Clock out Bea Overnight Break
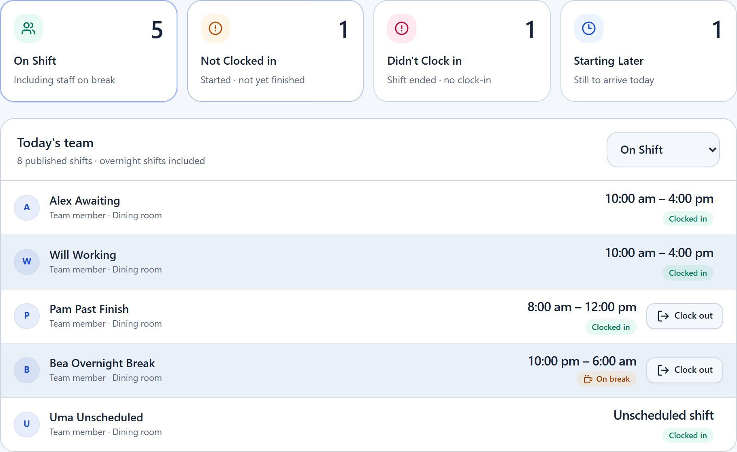737x452 pixels. (685, 370)
